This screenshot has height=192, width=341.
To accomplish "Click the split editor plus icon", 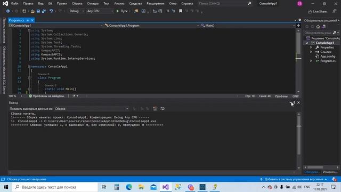I will [x=298, y=26].
